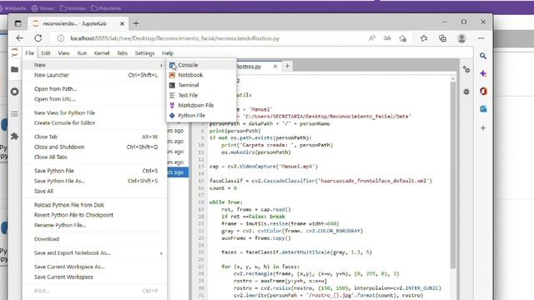Choose New Launcher from File menu
The image size is (534, 300).
pyautogui.click(x=95, y=75)
